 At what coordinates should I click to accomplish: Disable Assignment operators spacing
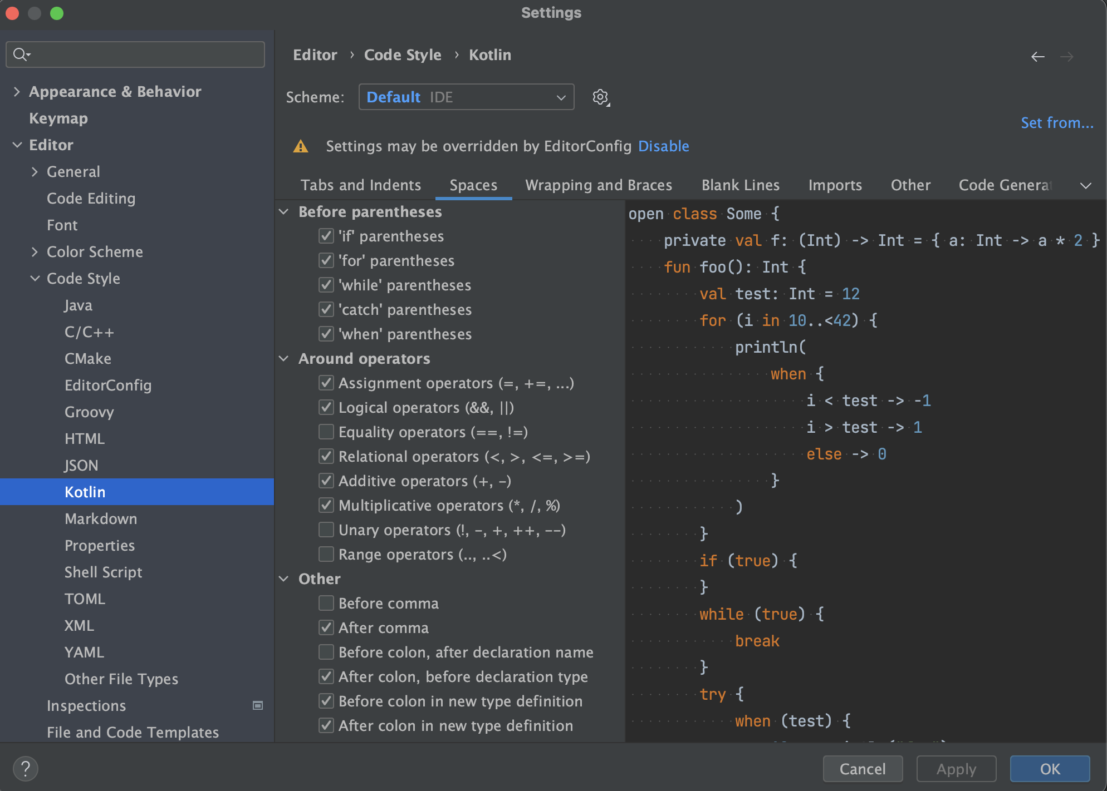pyautogui.click(x=326, y=383)
